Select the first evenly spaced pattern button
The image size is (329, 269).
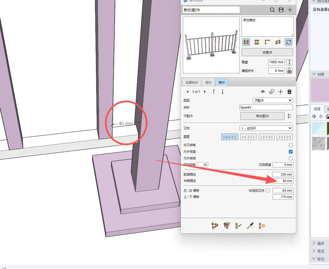[x=230, y=137]
